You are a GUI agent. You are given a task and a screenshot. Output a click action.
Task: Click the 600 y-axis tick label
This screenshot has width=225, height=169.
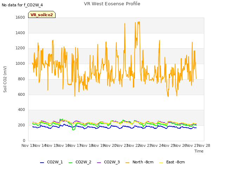click(21, 94)
